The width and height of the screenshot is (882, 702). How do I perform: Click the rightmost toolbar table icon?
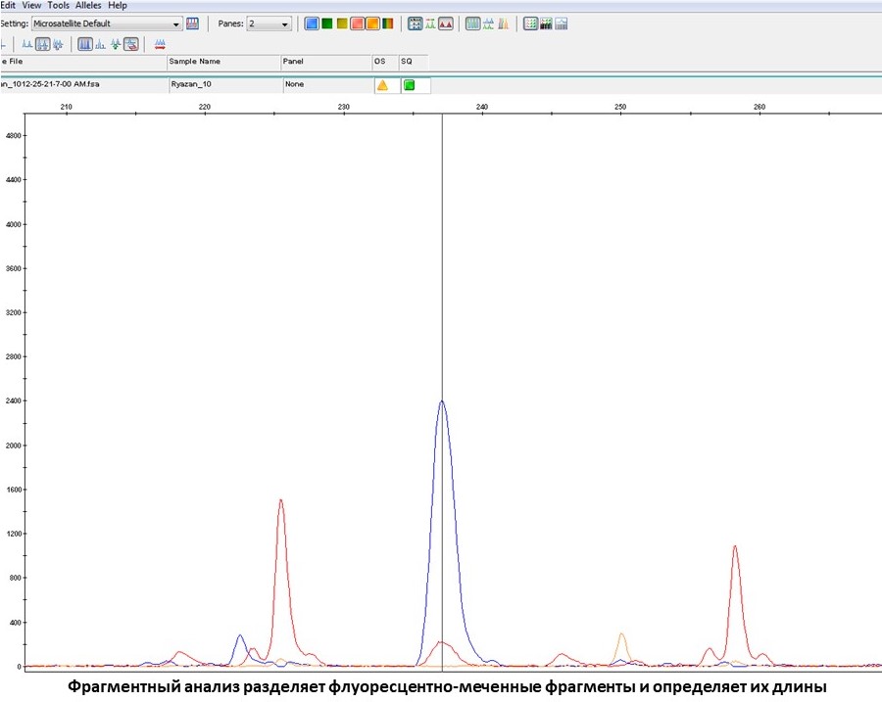click(x=562, y=23)
